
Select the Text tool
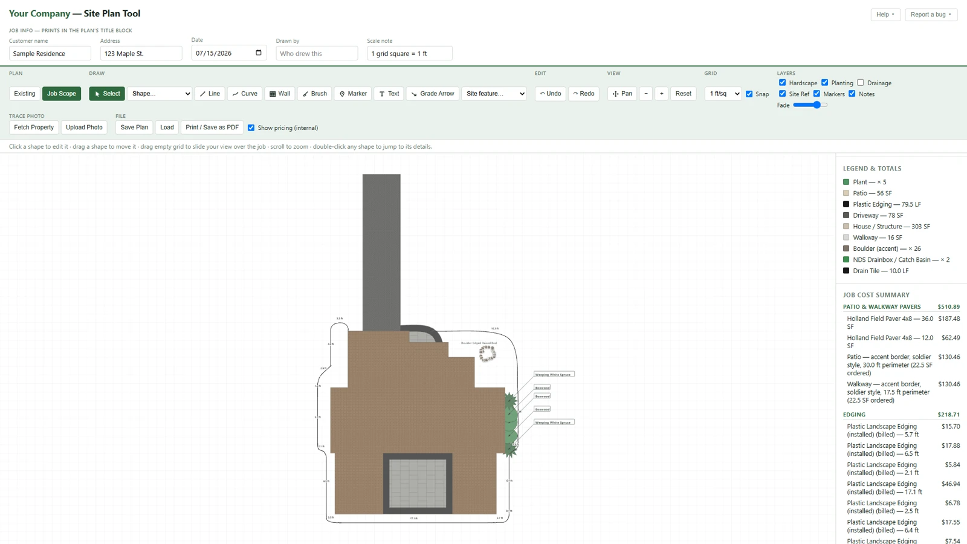coord(389,94)
